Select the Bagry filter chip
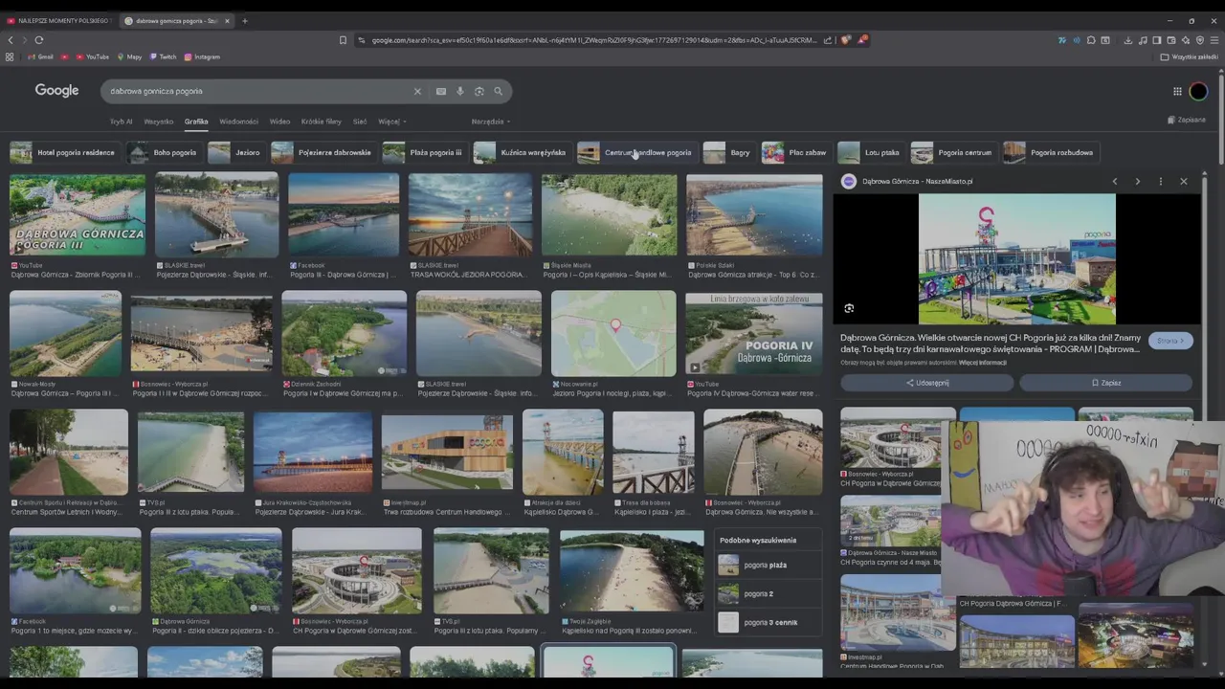Screen dimensions: 1225x689 [x=727, y=152]
